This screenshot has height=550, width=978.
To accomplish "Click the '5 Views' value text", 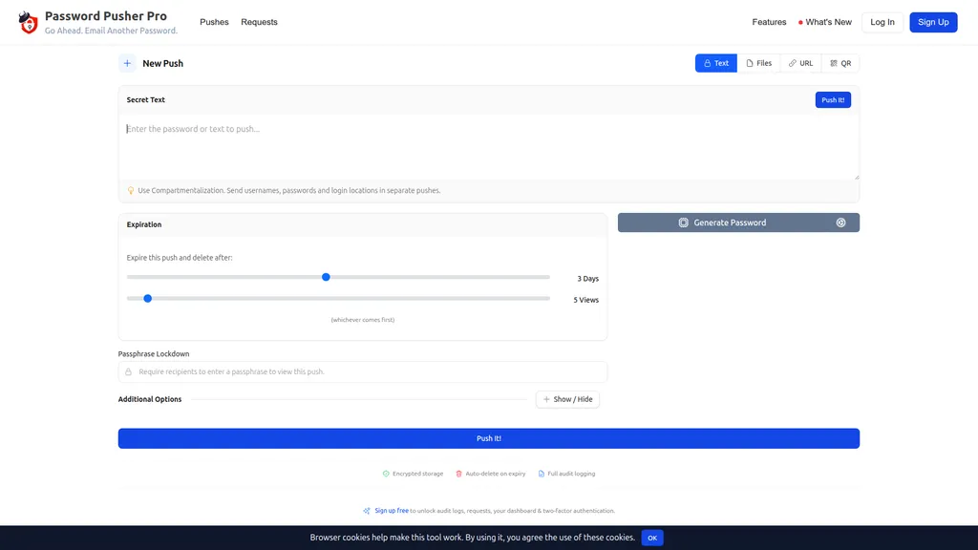I will [585, 300].
